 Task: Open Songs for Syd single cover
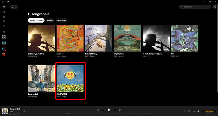click(x=41, y=78)
